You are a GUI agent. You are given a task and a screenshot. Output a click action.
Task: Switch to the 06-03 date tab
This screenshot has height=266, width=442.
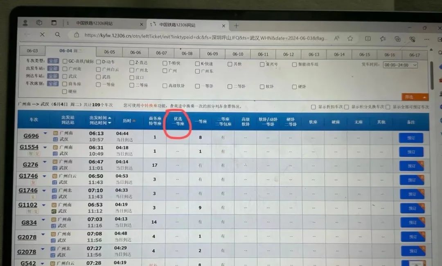pyautogui.click(x=32, y=51)
